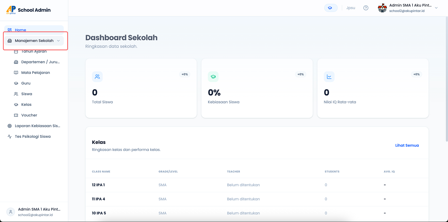Click the "Total Siswa" card label
Viewport: 448px width, 222px height.
[102, 102]
